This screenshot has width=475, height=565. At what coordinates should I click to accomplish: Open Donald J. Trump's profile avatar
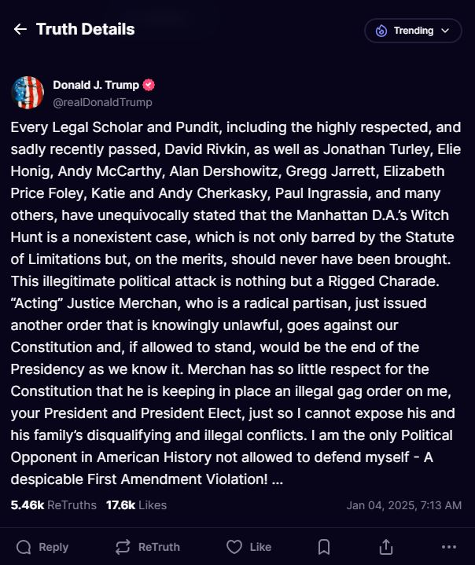(x=28, y=93)
